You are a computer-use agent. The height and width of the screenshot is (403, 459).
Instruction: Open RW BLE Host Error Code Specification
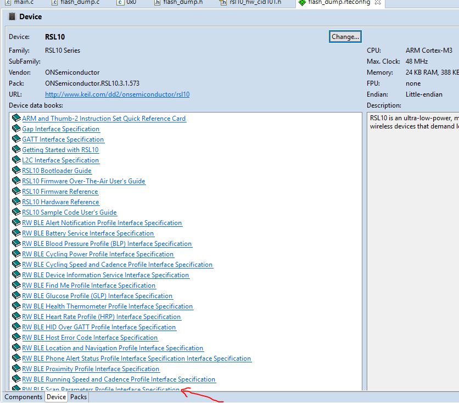tap(90, 338)
